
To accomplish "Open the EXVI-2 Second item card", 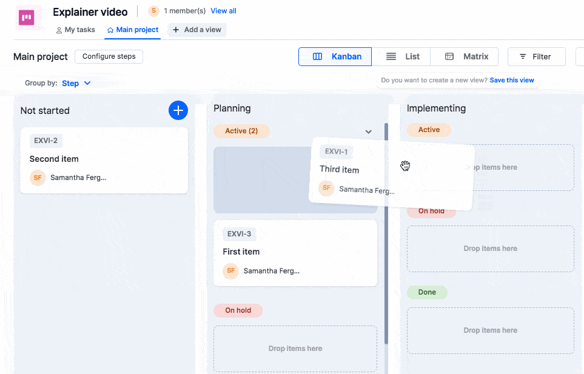I will [104, 159].
